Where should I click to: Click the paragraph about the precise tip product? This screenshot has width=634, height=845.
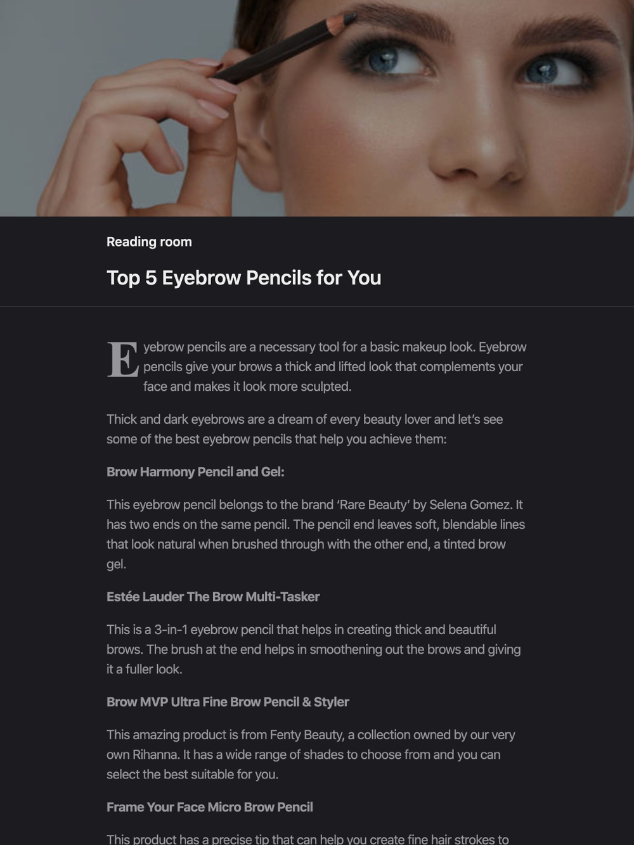pyautogui.click(x=307, y=839)
